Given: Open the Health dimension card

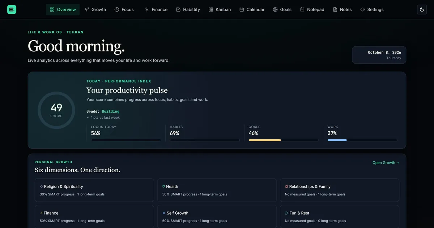Looking at the screenshot, I should tap(217, 190).
